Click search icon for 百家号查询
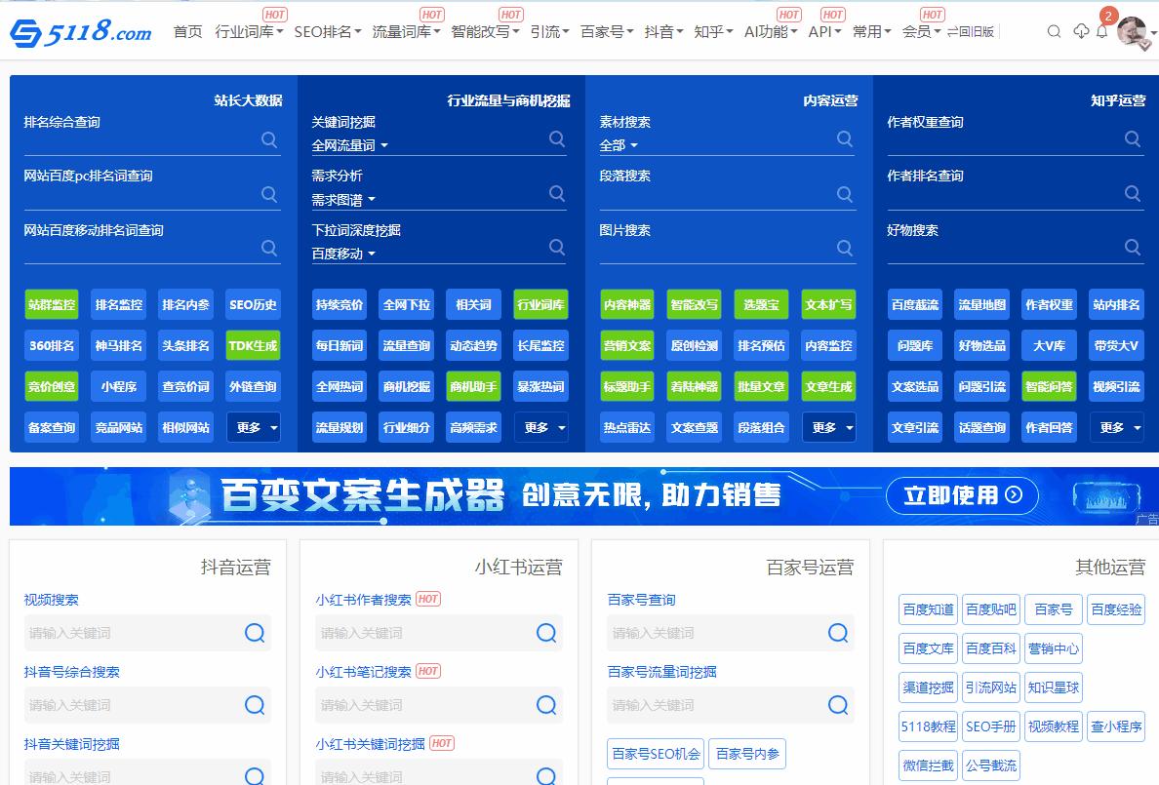 coord(837,633)
